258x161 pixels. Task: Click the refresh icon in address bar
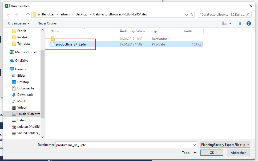pyautogui.click(x=192, y=14)
